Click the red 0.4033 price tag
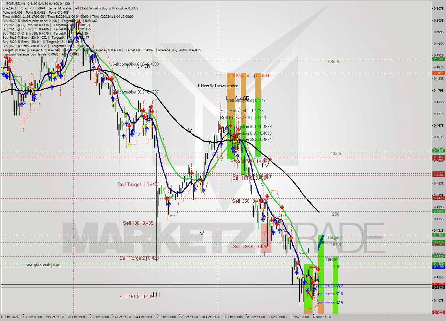 [x=438, y=312]
